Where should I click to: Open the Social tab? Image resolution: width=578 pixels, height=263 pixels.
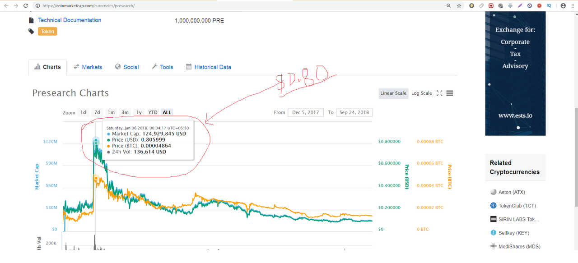tap(127, 67)
